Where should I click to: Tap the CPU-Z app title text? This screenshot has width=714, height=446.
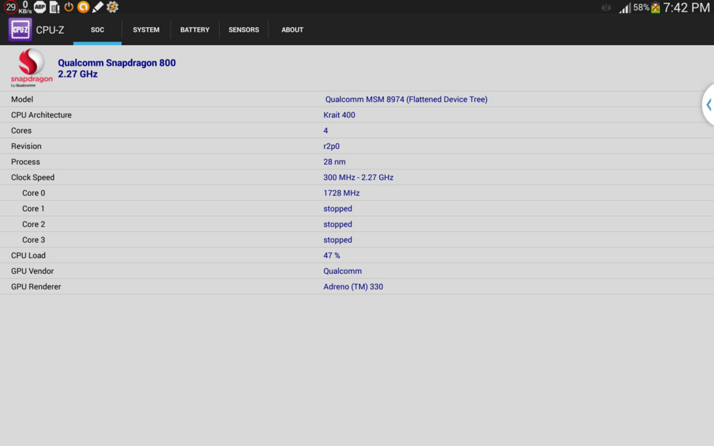pyautogui.click(x=50, y=30)
